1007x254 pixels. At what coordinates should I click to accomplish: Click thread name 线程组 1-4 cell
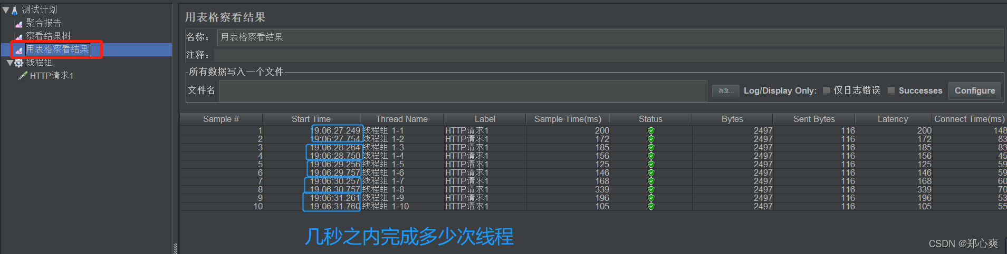tap(403, 156)
